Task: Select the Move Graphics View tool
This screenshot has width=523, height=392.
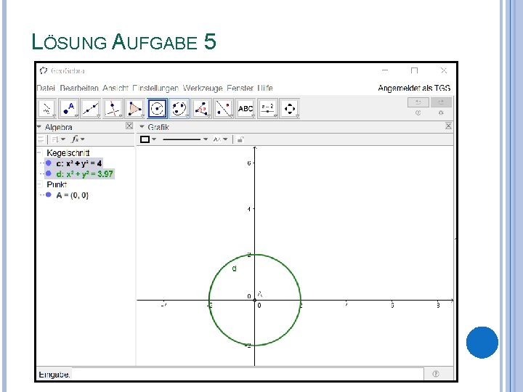Action: pos(290,108)
